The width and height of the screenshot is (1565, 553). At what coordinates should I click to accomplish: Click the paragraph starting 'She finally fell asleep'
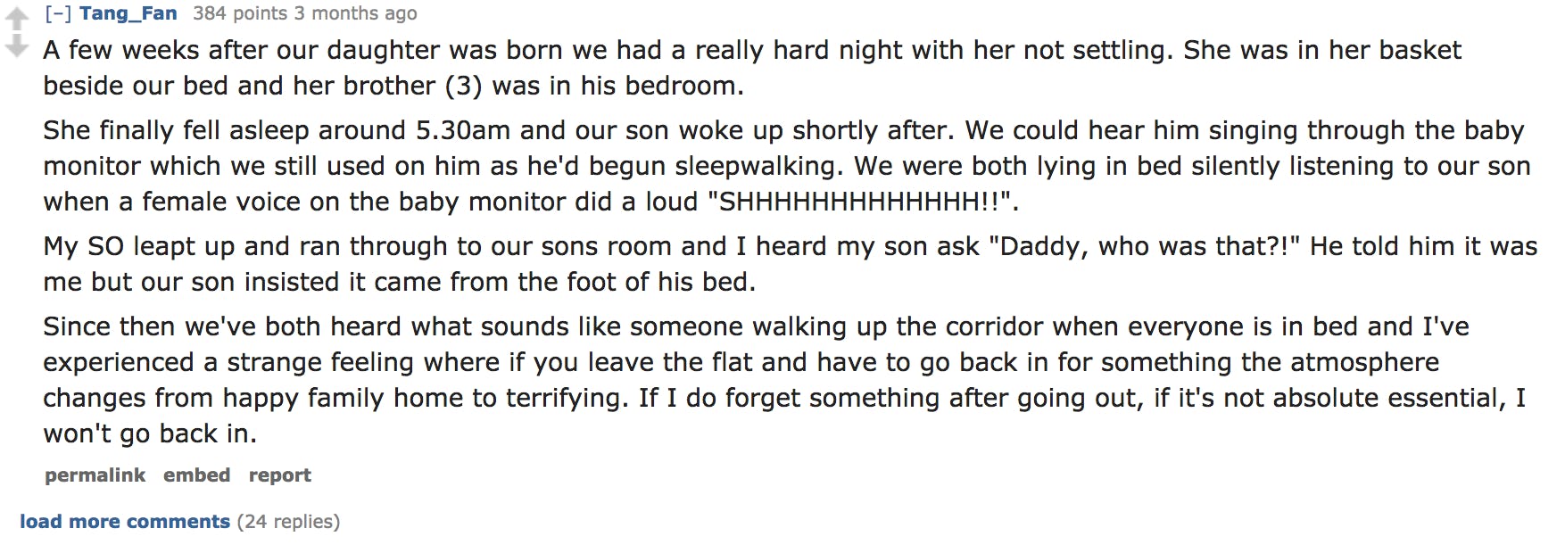click(x=787, y=166)
